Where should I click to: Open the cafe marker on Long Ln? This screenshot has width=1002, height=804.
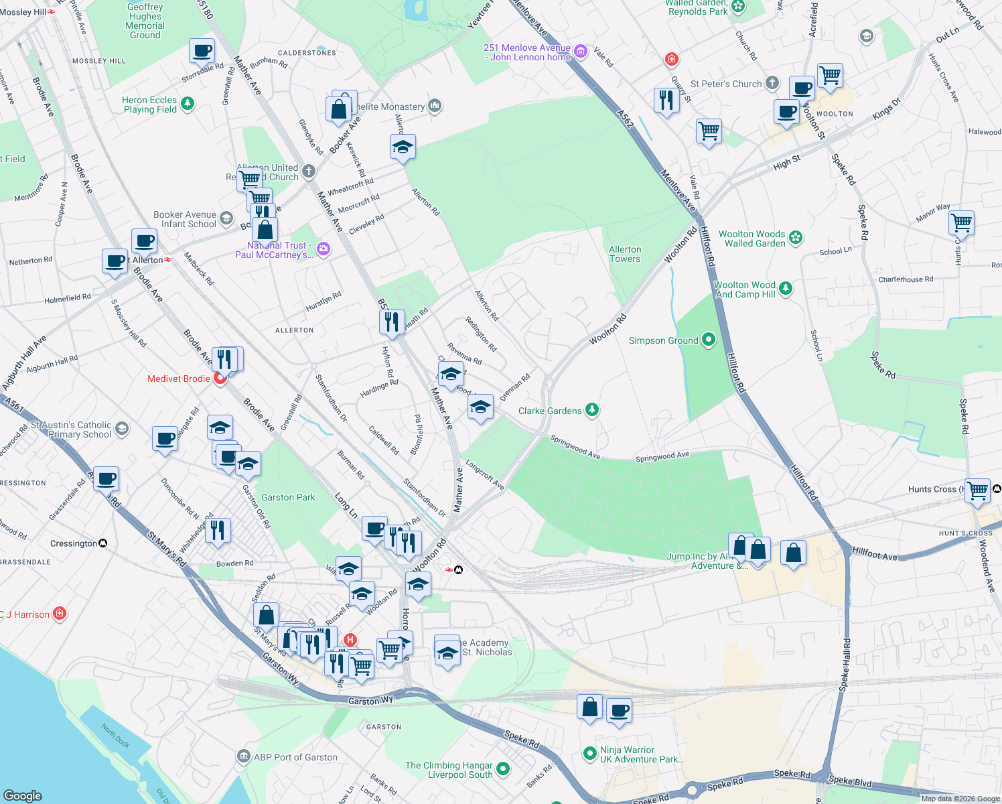[374, 529]
